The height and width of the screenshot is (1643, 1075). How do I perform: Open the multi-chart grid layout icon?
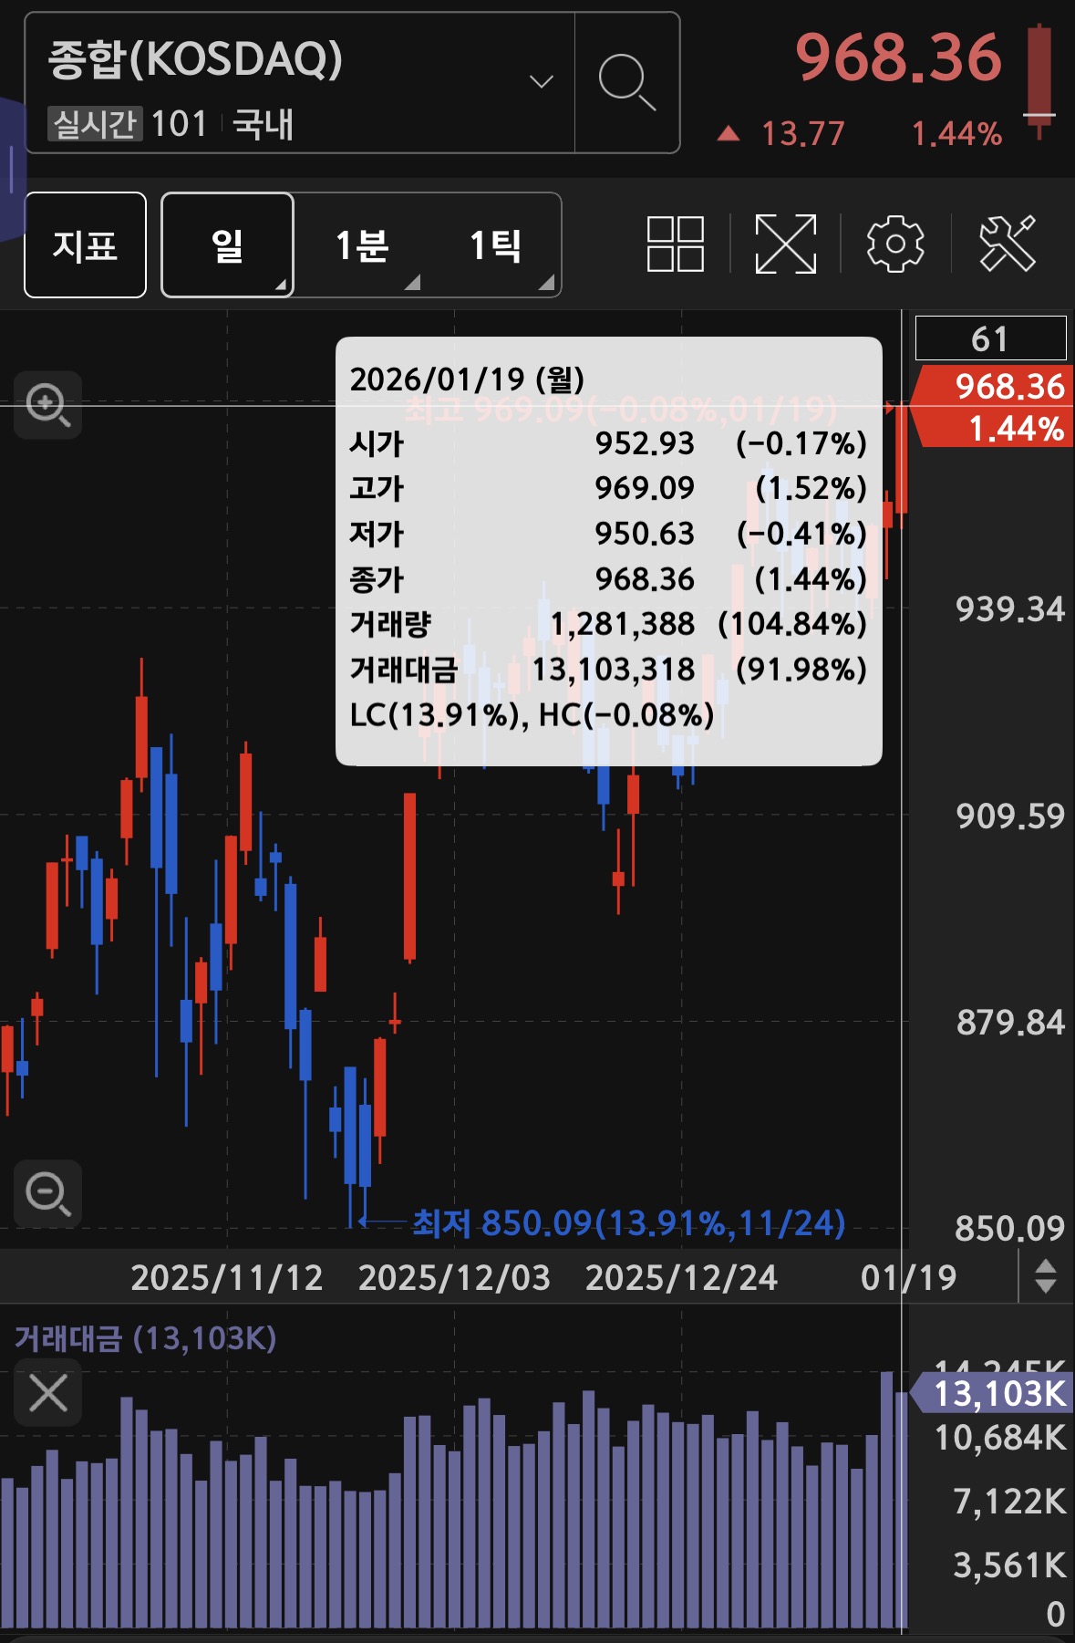(x=676, y=244)
